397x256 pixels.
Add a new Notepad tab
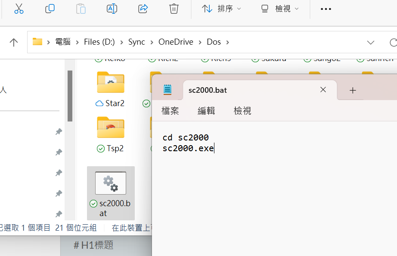point(353,90)
